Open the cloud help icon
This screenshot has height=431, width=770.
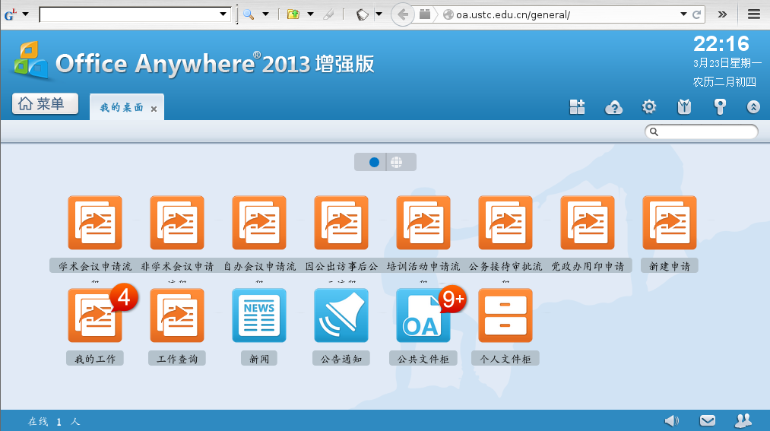[x=613, y=107]
